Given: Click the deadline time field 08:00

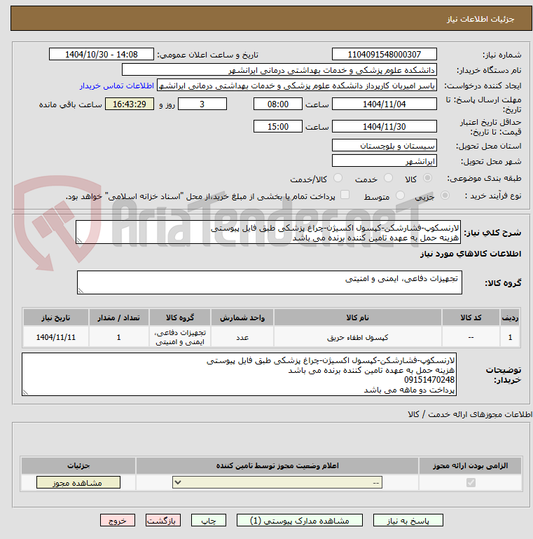Looking at the screenshot, I should (278, 104).
